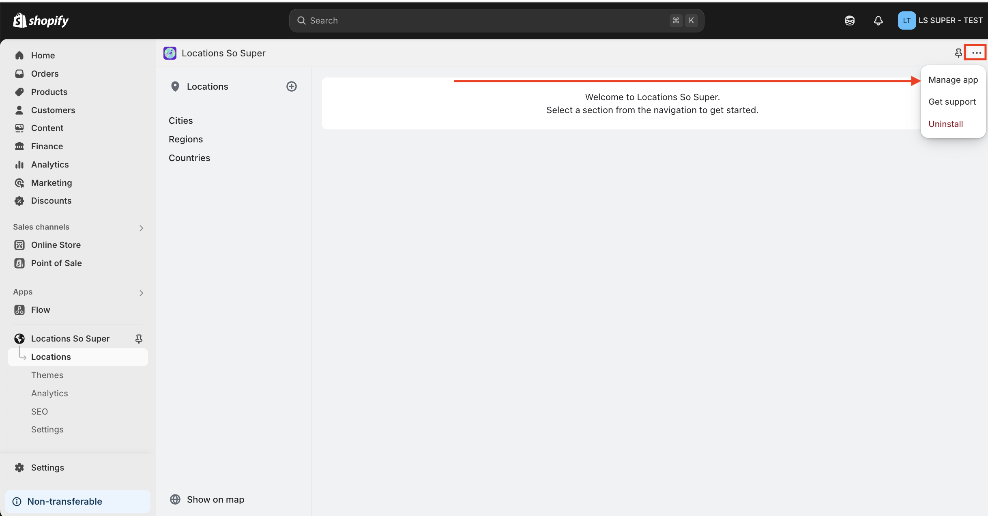The width and height of the screenshot is (988, 516).
Task: Click the pin icon in app header
Action: [x=958, y=53]
